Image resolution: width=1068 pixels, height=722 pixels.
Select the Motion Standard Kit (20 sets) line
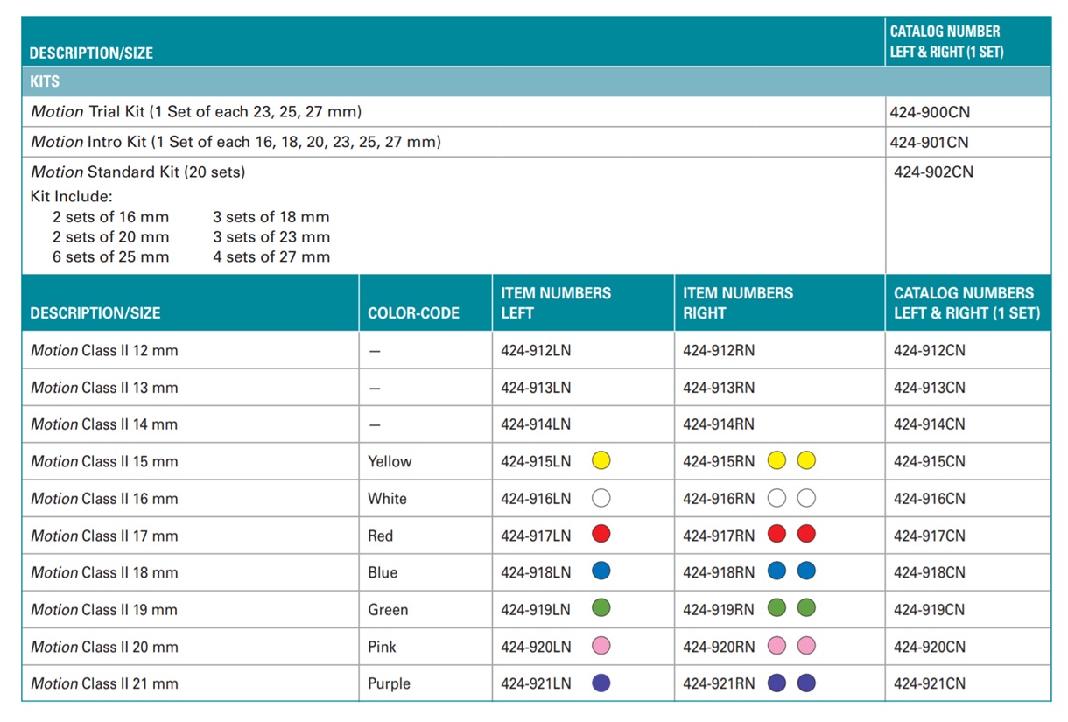(138, 172)
